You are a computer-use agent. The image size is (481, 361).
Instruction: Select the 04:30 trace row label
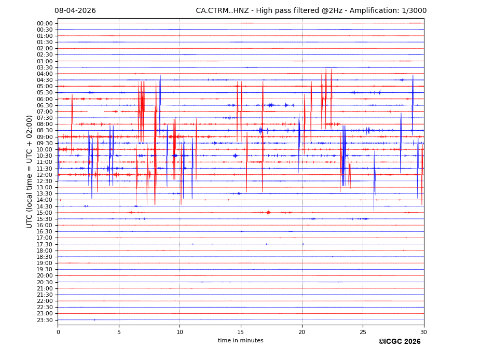click(x=45, y=80)
